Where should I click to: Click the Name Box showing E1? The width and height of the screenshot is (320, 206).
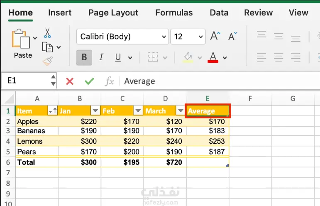coord(25,81)
